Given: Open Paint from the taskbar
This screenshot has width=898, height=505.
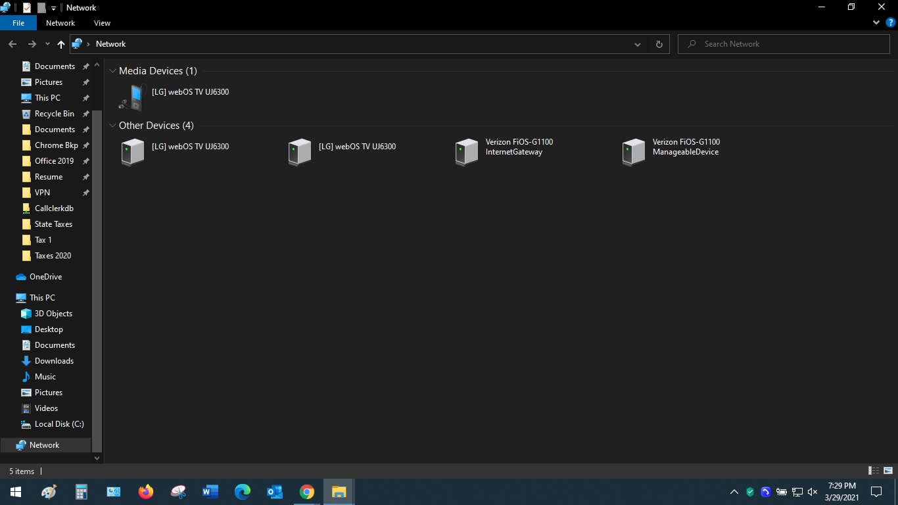Looking at the screenshot, I should [x=49, y=492].
